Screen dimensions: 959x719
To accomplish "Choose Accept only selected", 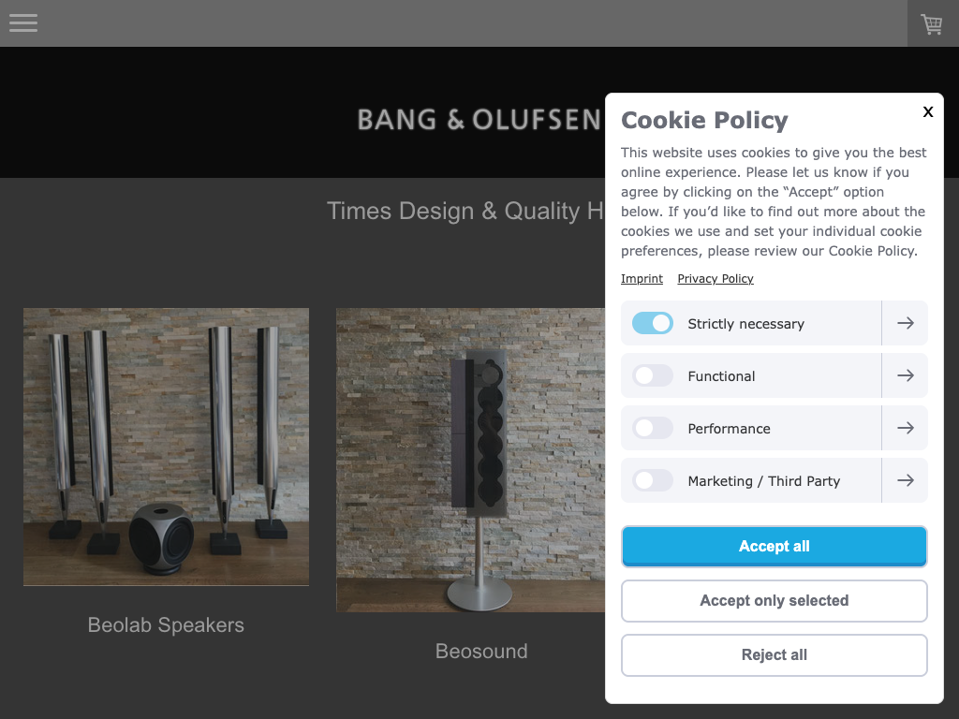I will 775,601.
